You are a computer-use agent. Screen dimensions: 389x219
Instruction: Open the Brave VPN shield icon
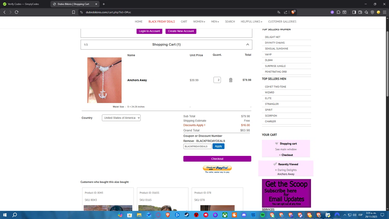tap(372, 12)
